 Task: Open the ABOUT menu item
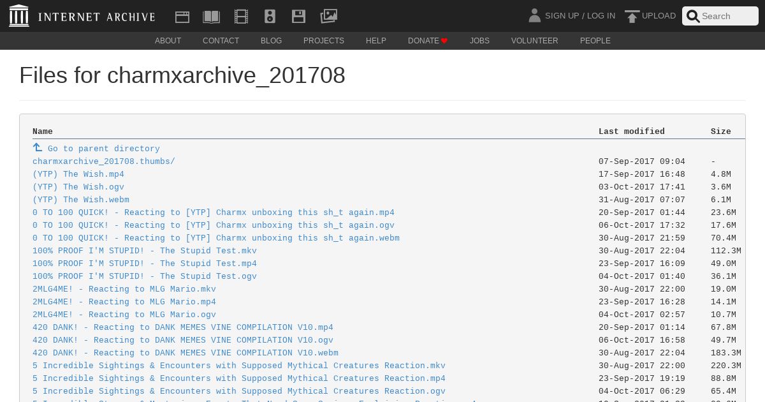(x=168, y=41)
